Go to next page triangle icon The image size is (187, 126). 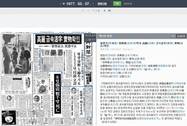pos(105,11)
